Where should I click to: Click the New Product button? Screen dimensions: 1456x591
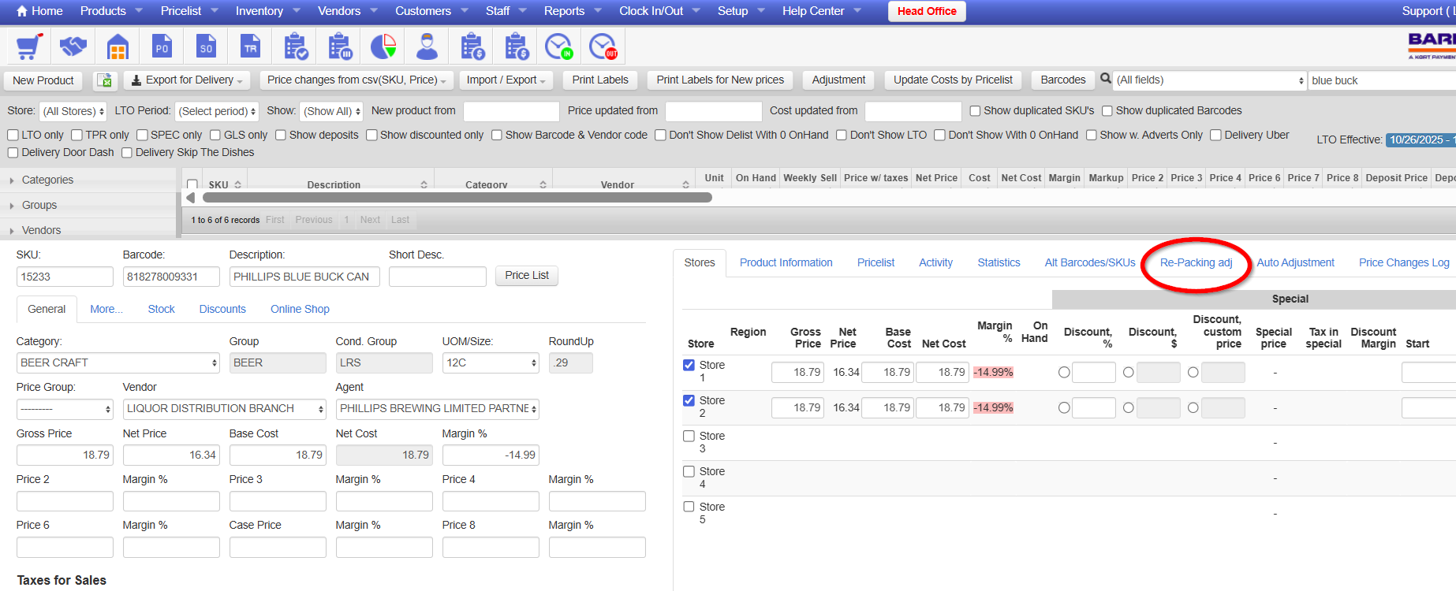(x=43, y=80)
